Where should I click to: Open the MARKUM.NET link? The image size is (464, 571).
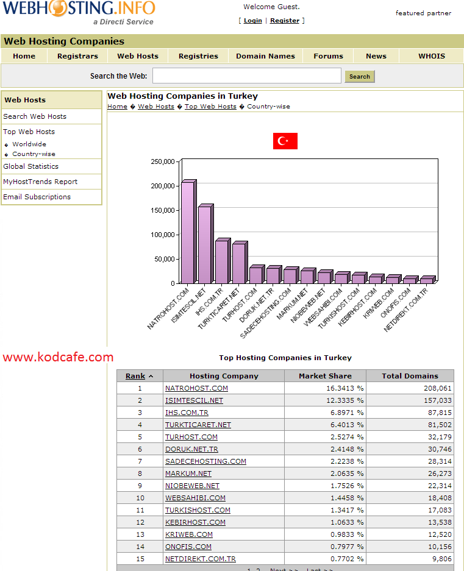pos(188,473)
